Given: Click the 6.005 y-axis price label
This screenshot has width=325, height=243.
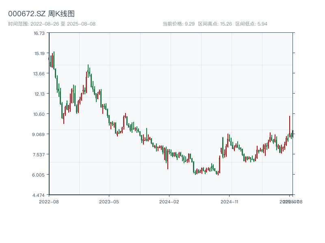Looking at the screenshot, I should tap(39, 175).
